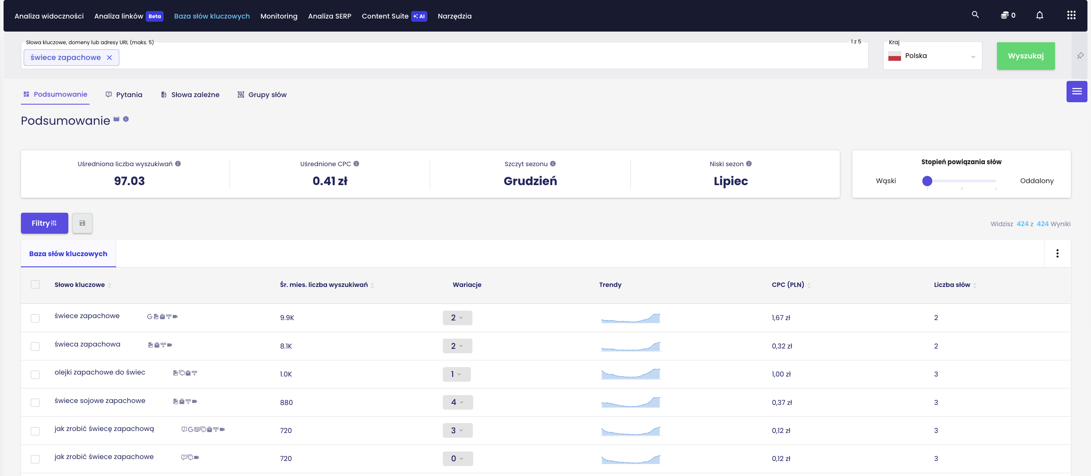This screenshot has height=476, width=1091.
Task: Click video icon in świece zapachowe row
Action: point(175,317)
